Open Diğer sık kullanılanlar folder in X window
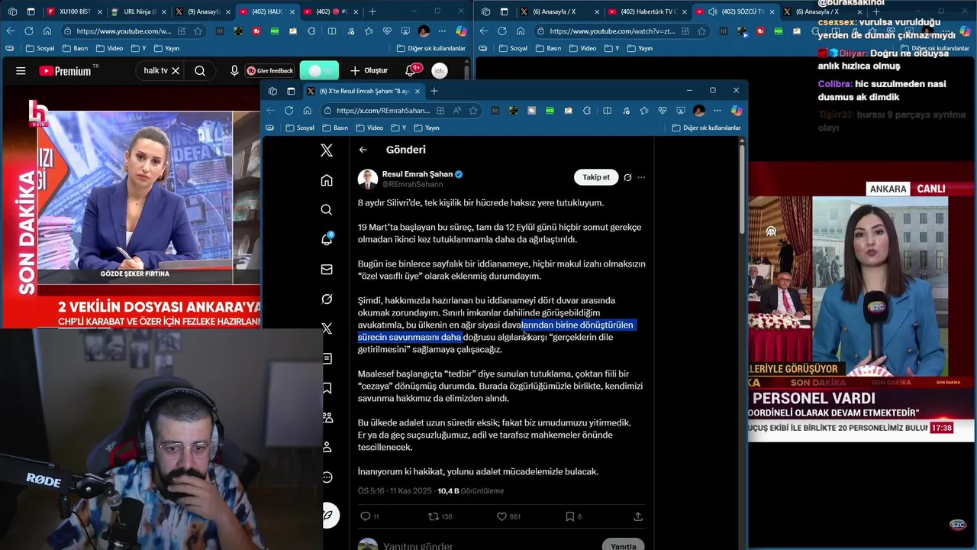This screenshot has width=977, height=550. click(706, 128)
